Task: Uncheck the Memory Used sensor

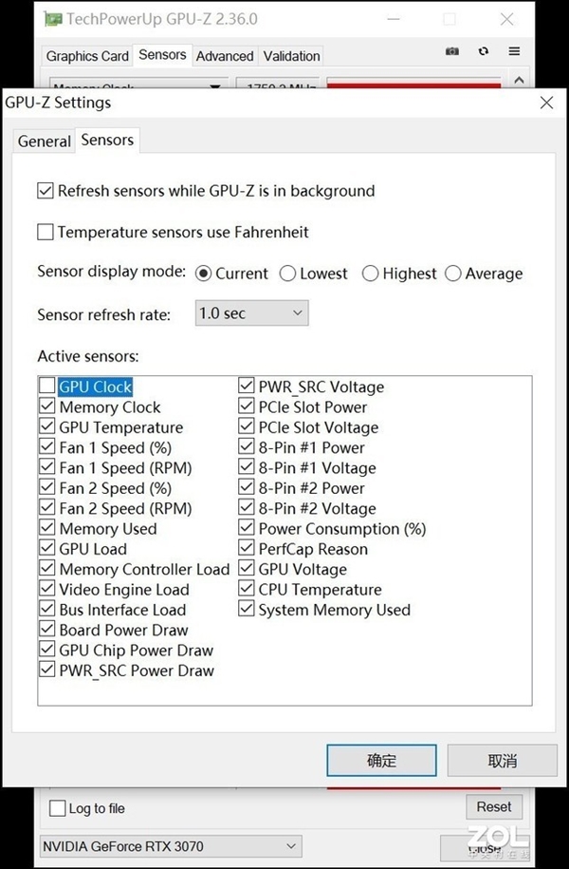Action: [x=47, y=528]
